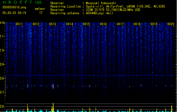This screenshot has width=177, height=112.
Task: Click the Observer label
Action: coord(57,3)
